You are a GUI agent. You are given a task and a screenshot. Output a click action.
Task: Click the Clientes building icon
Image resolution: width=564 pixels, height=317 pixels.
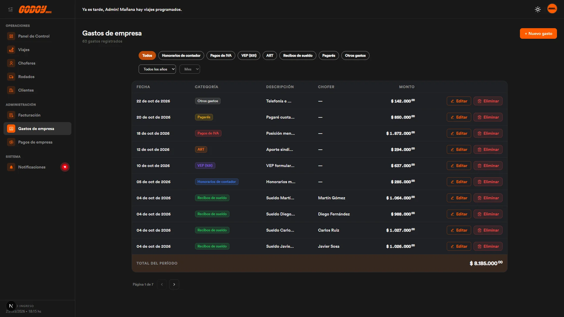point(11,90)
